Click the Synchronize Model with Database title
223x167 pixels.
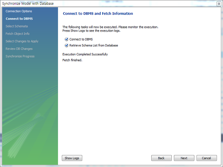point(28,4)
